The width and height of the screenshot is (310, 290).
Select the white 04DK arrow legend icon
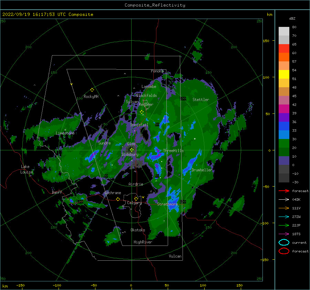284,200
